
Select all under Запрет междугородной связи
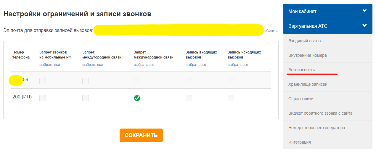pyautogui.click(x=92, y=65)
